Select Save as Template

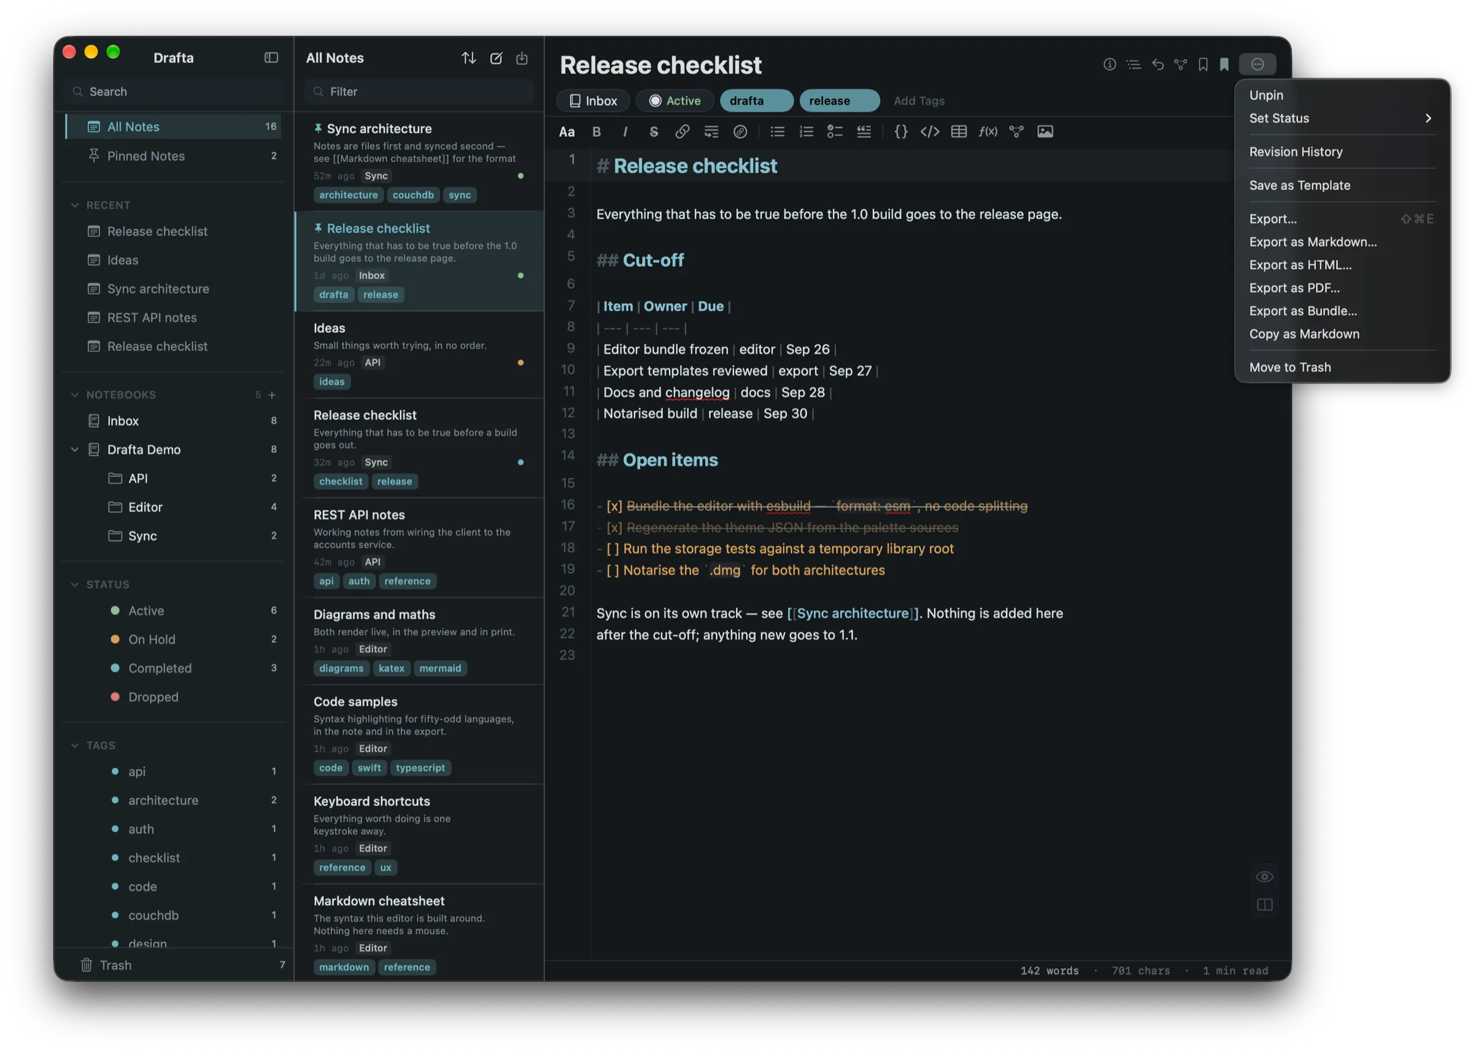(1341, 185)
